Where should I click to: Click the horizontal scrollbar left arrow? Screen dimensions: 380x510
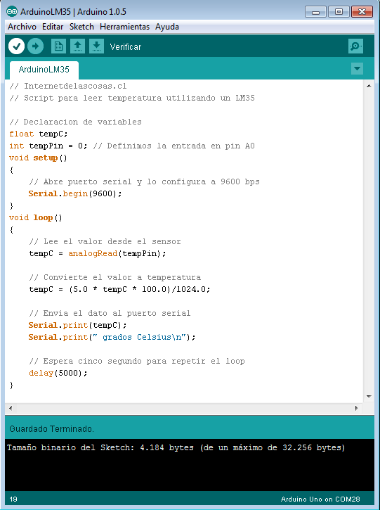click(x=10, y=408)
